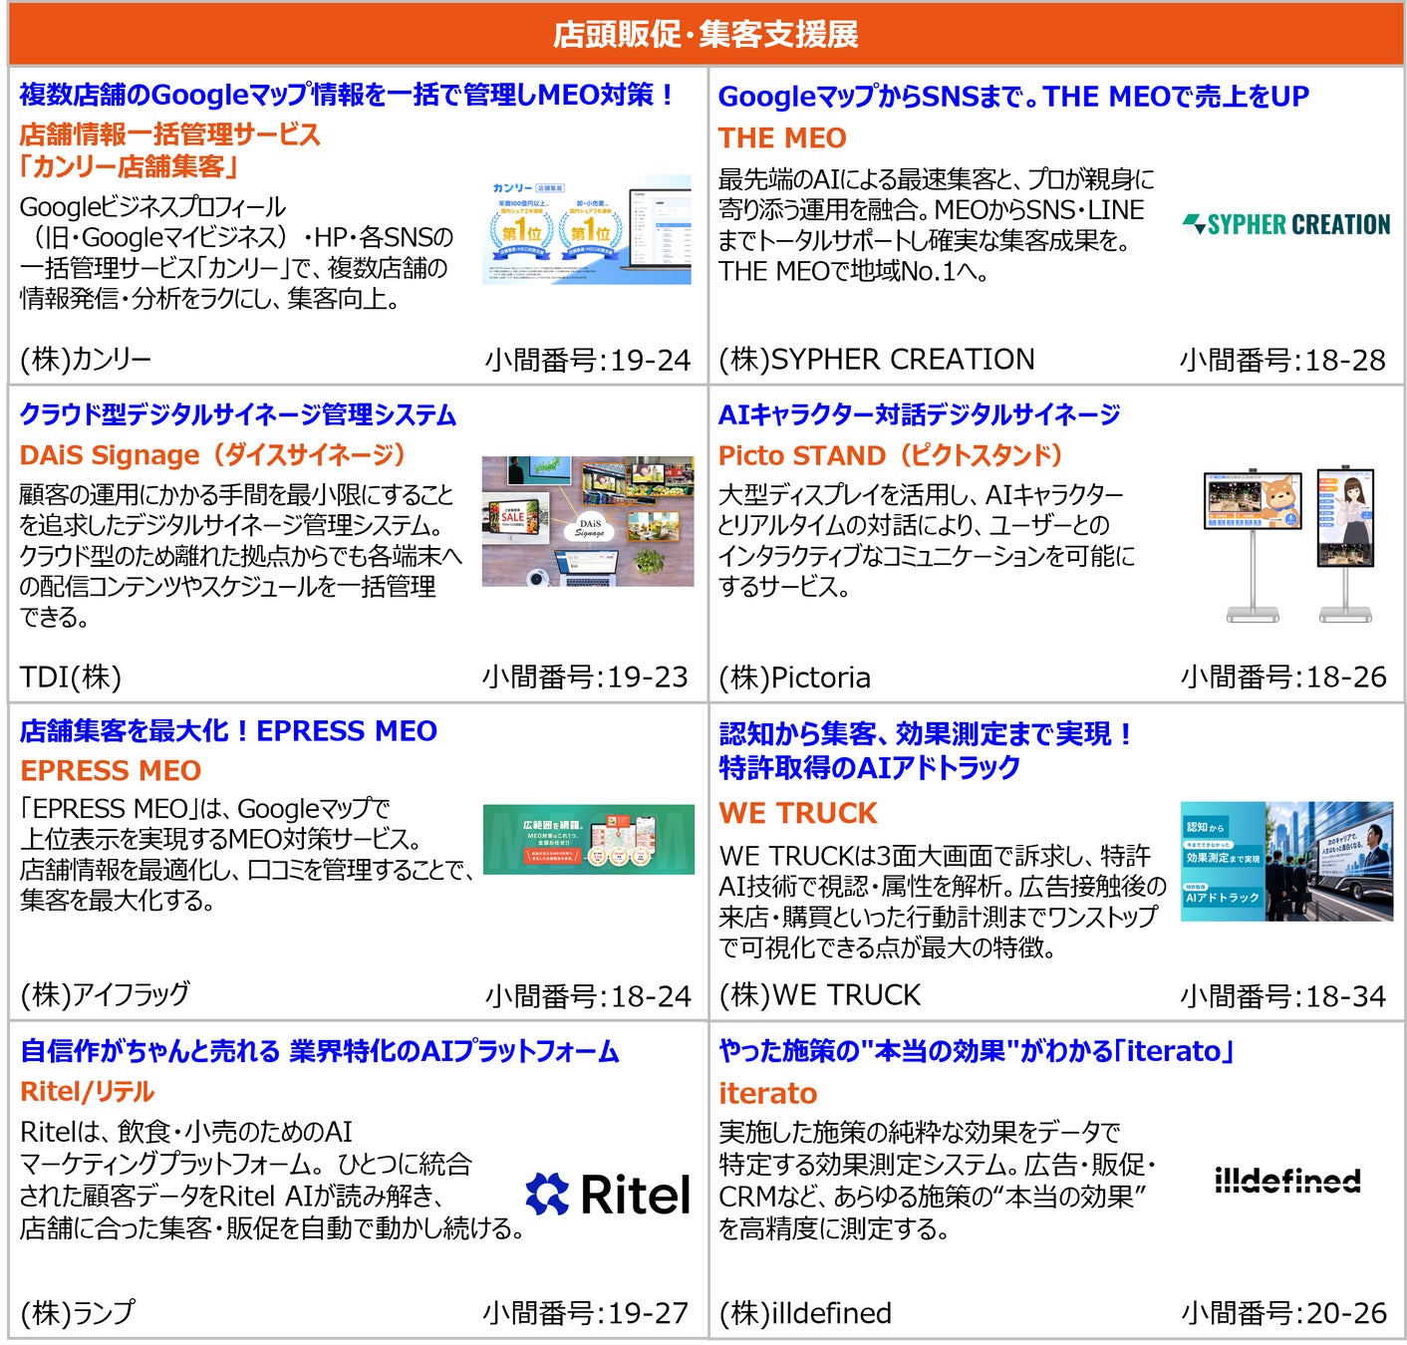
Task: Click booth number 小間番号:18-34
Action: [1283, 996]
